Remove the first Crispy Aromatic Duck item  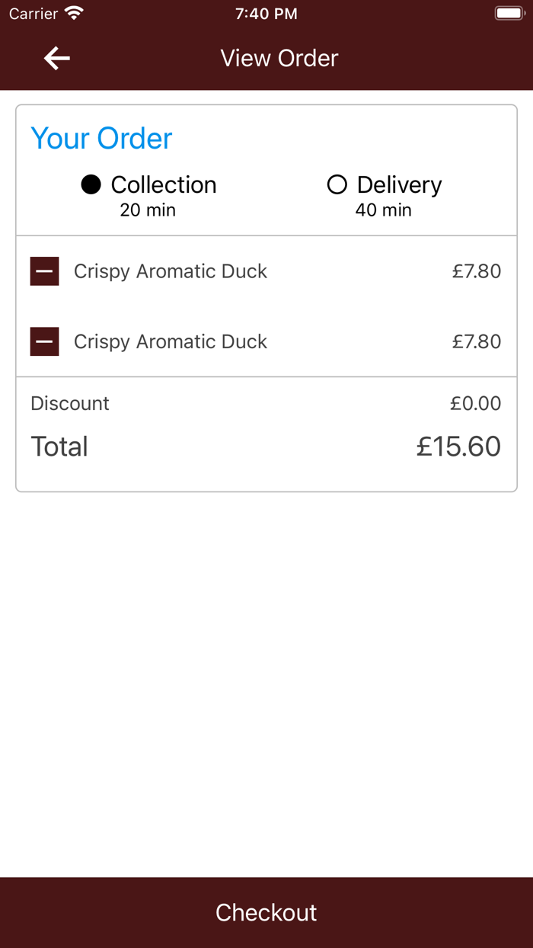pyautogui.click(x=44, y=271)
